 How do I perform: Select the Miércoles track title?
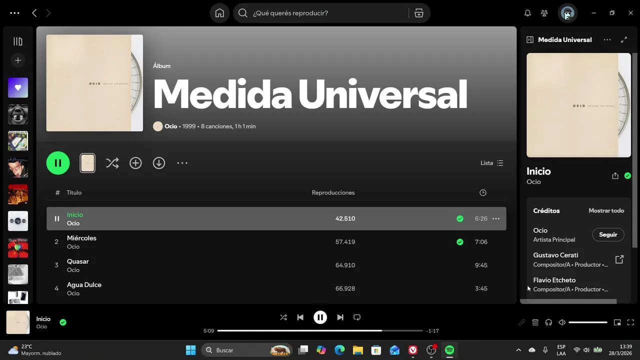81,238
